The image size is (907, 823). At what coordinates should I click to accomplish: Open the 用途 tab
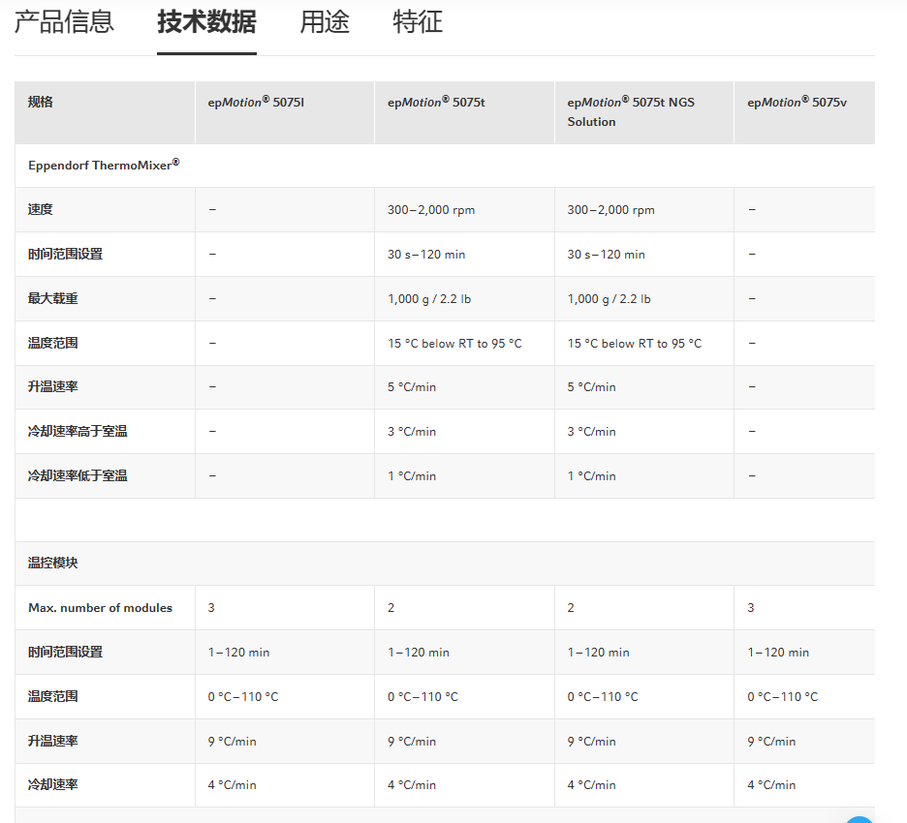pyautogui.click(x=325, y=22)
